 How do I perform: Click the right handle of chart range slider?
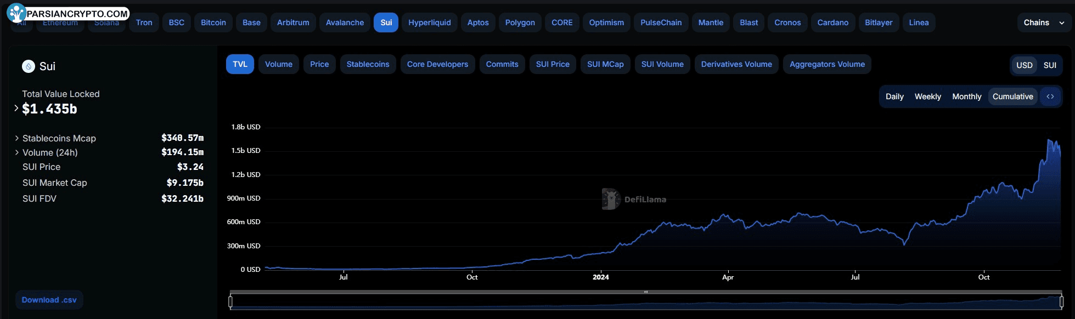(x=1061, y=301)
